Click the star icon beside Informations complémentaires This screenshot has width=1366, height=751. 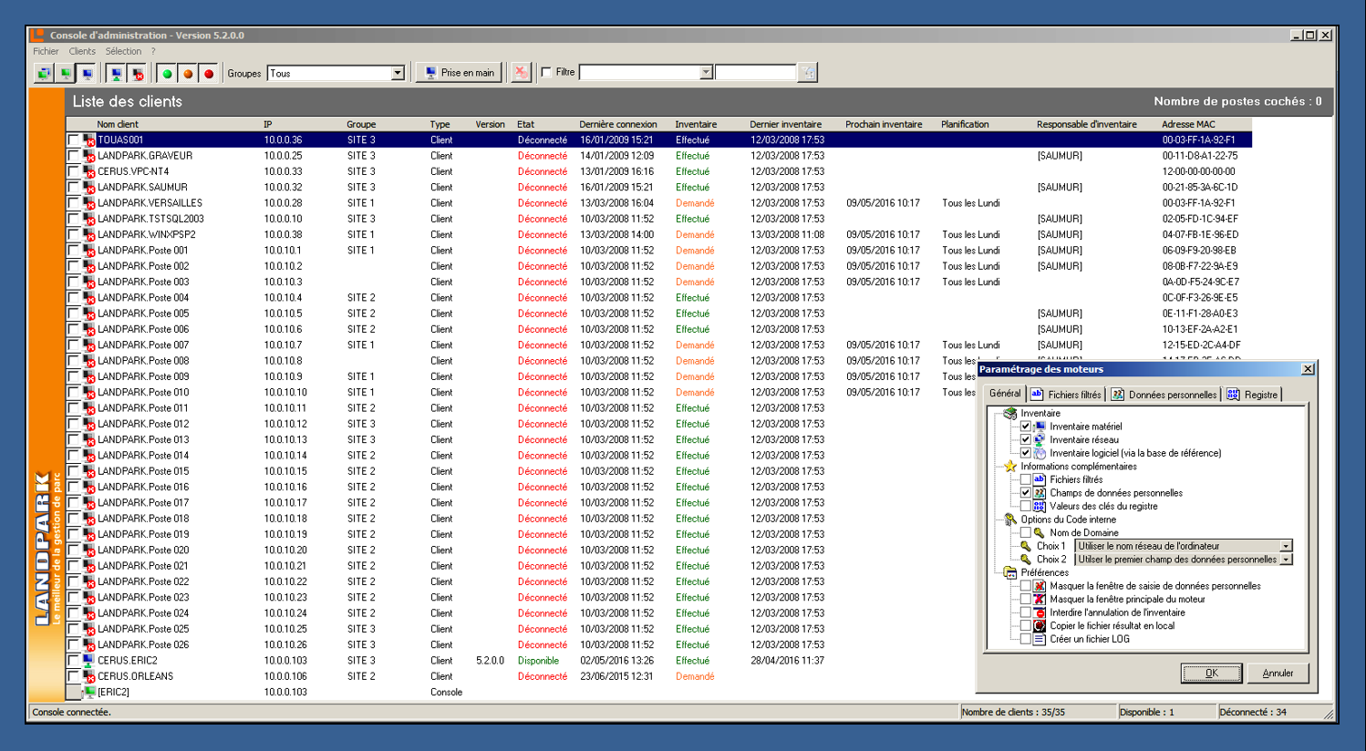[x=1010, y=467]
